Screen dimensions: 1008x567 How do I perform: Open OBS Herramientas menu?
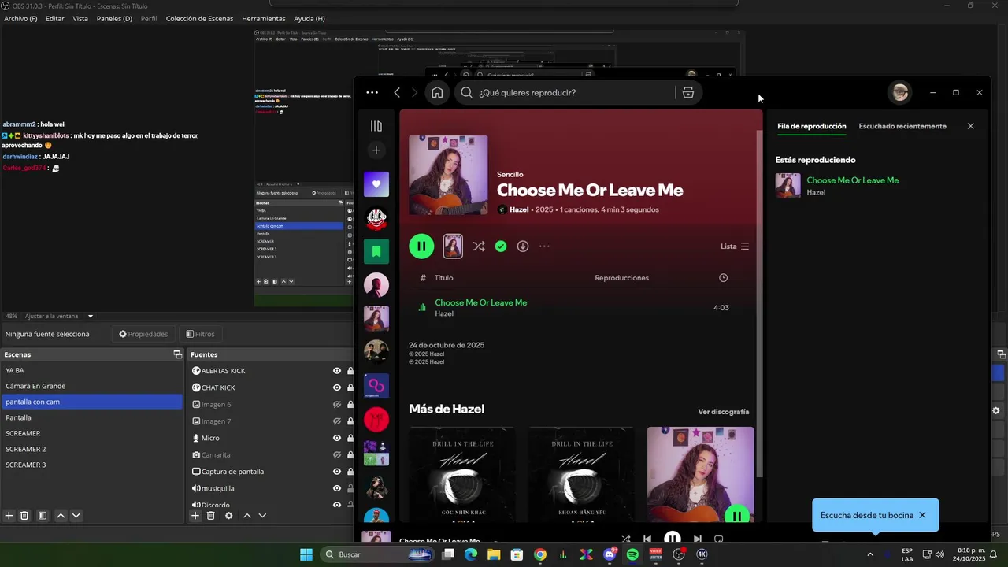click(x=264, y=18)
